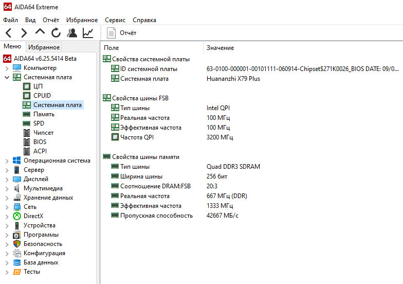Image resolution: width=403 pixels, height=284 pixels.
Task: Click the База данных database icon
Action: (17, 262)
